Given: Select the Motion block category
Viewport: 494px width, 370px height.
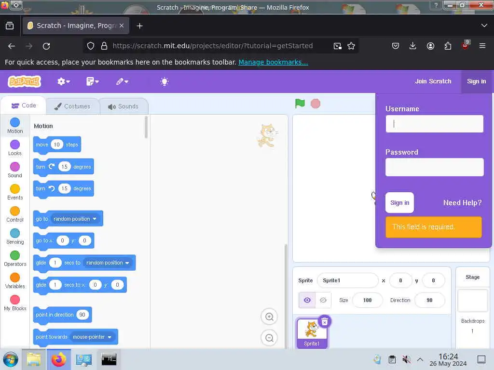Looking at the screenshot, I should click(x=15, y=126).
